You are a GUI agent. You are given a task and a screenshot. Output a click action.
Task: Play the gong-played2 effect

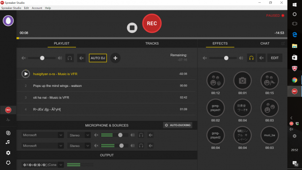[216, 135]
